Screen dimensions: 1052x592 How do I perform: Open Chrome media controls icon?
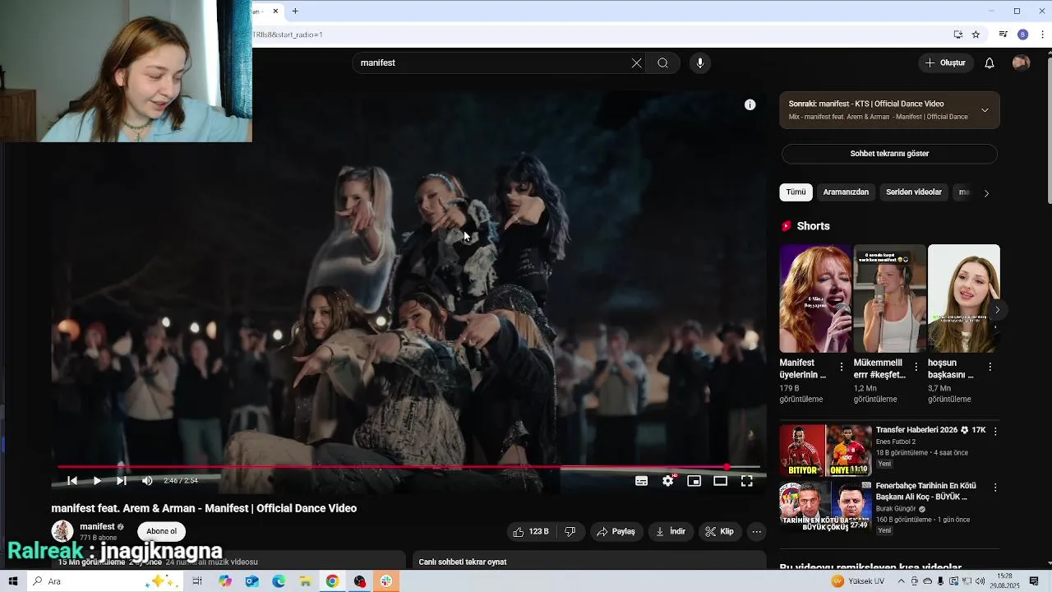(1004, 35)
